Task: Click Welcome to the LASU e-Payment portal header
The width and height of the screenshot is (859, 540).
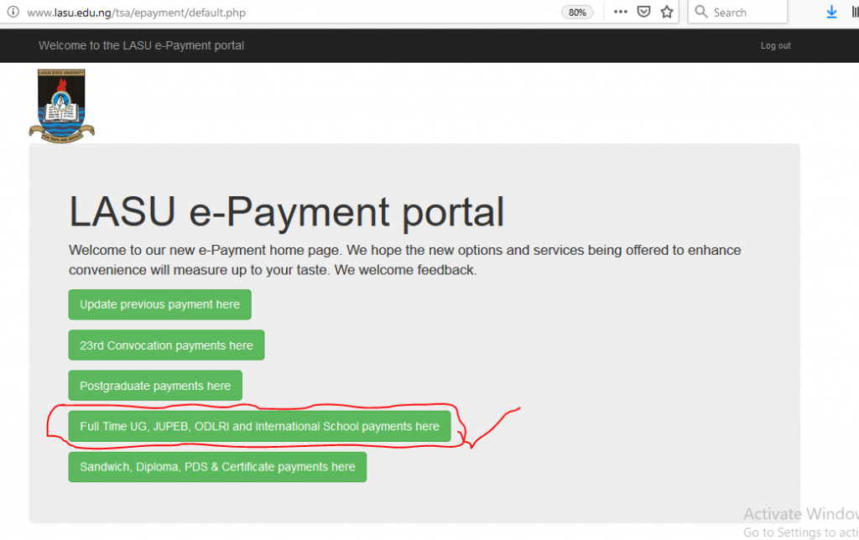Action: click(x=141, y=45)
